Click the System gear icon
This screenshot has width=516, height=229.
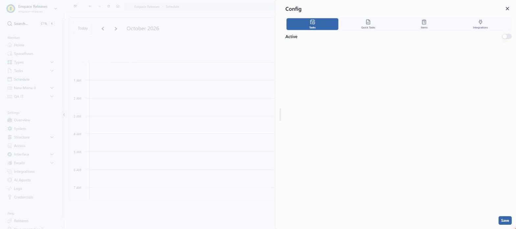click(10, 129)
